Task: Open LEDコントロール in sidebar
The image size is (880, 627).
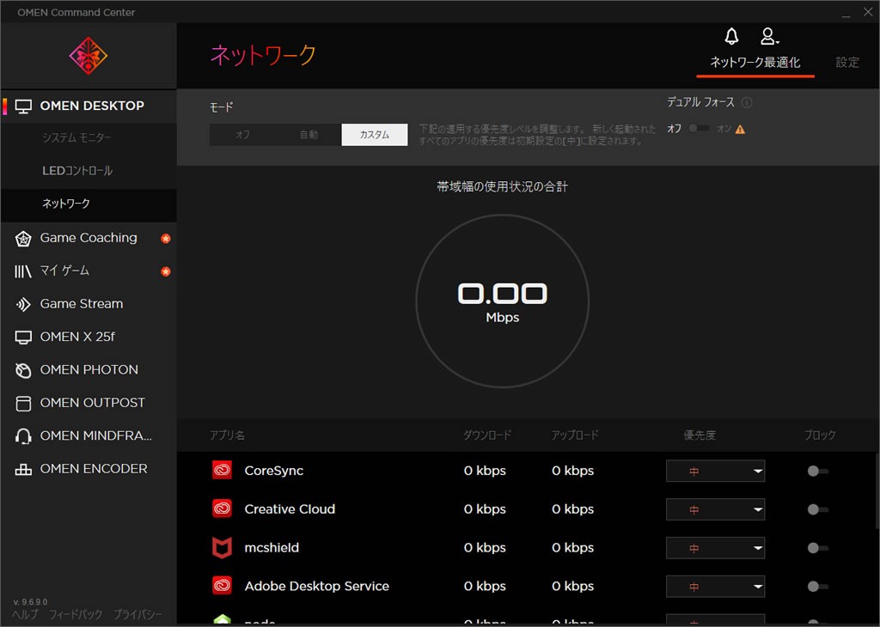Action: (x=77, y=170)
